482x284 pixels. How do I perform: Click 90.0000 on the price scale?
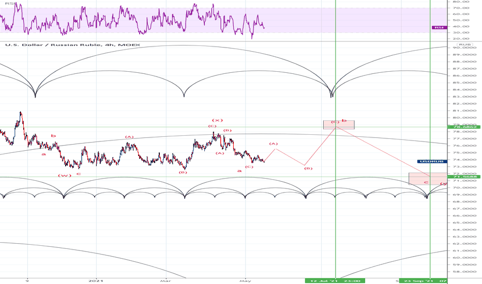(x=464, y=48)
